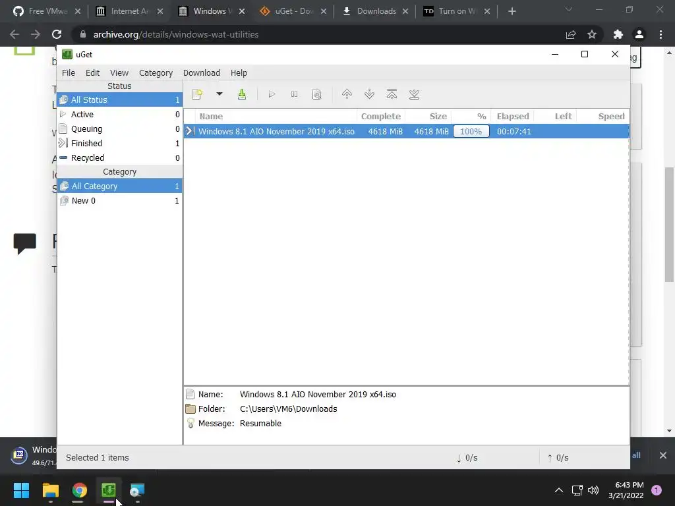The image size is (675, 506).
Task: Click the download speed indicator in the status bar
Action: [x=467, y=458]
